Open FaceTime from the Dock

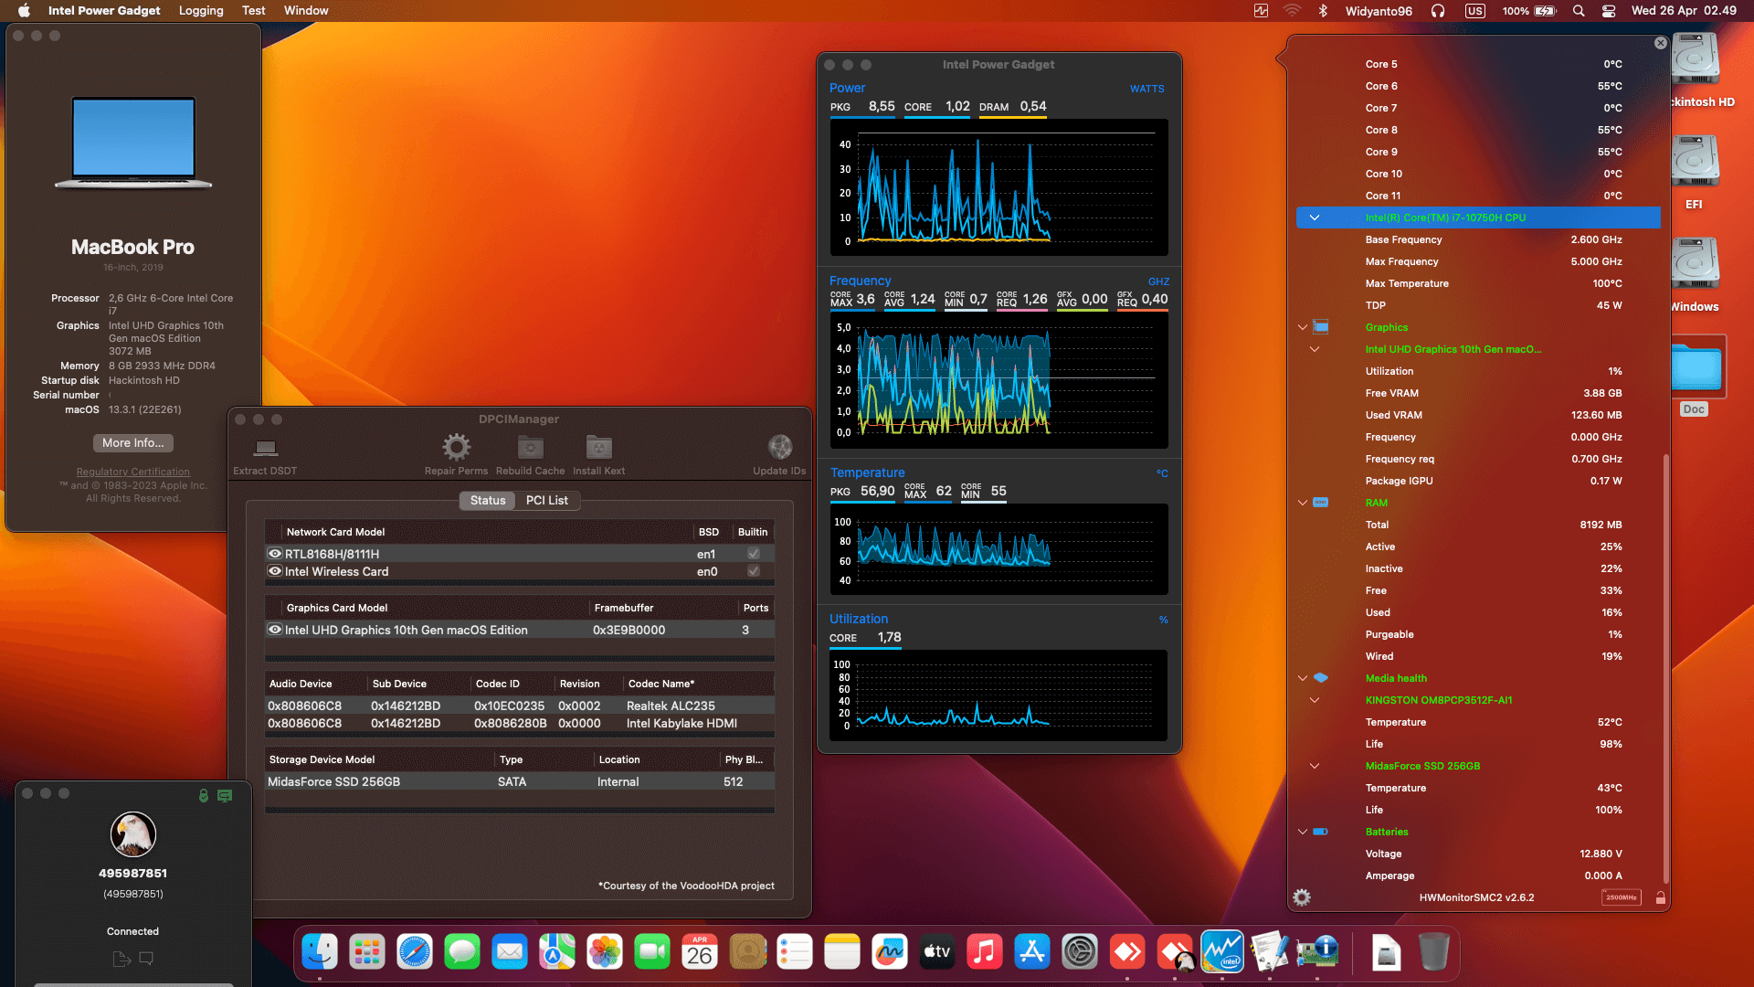652,952
